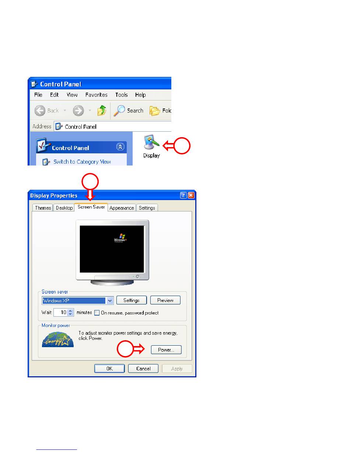Open the Edit menu
Image resolution: width=350 pixels, height=452 pixels.
tap(55, 95)
